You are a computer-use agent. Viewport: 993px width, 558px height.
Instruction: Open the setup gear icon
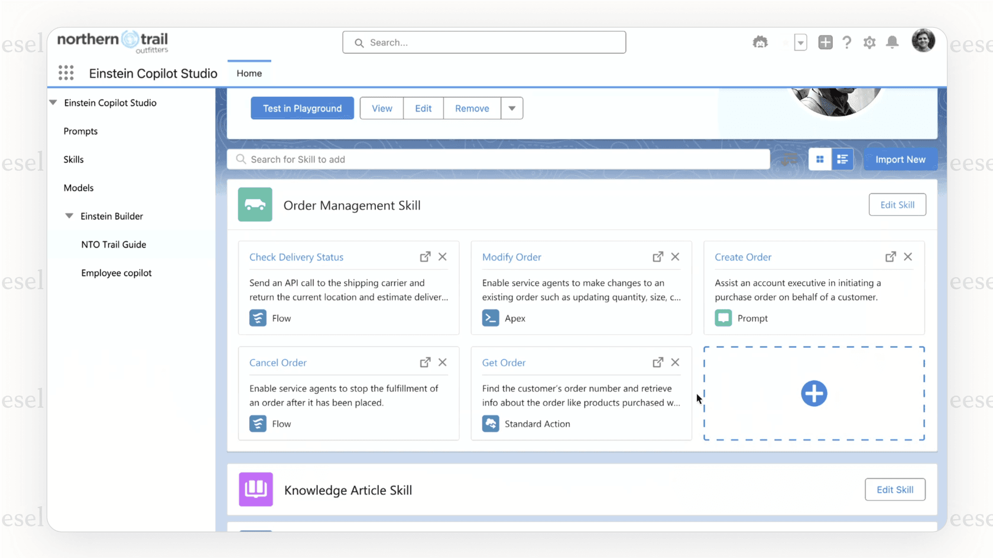869,43
